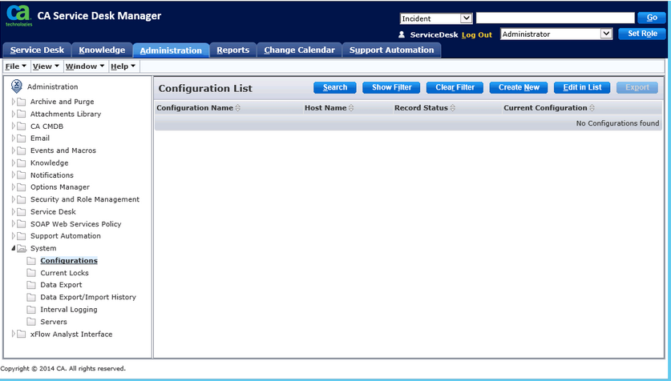Expand the Security and Role Management node

coord(14,199)
